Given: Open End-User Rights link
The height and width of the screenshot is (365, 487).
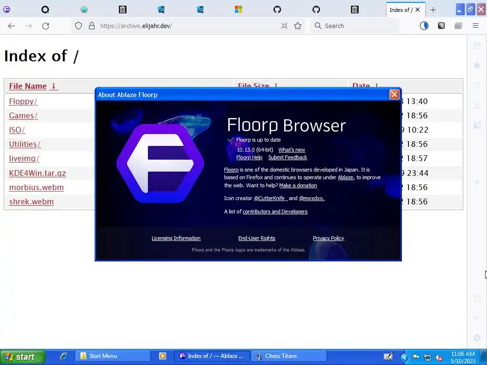Looking at the screenshot, I should 256,238.
